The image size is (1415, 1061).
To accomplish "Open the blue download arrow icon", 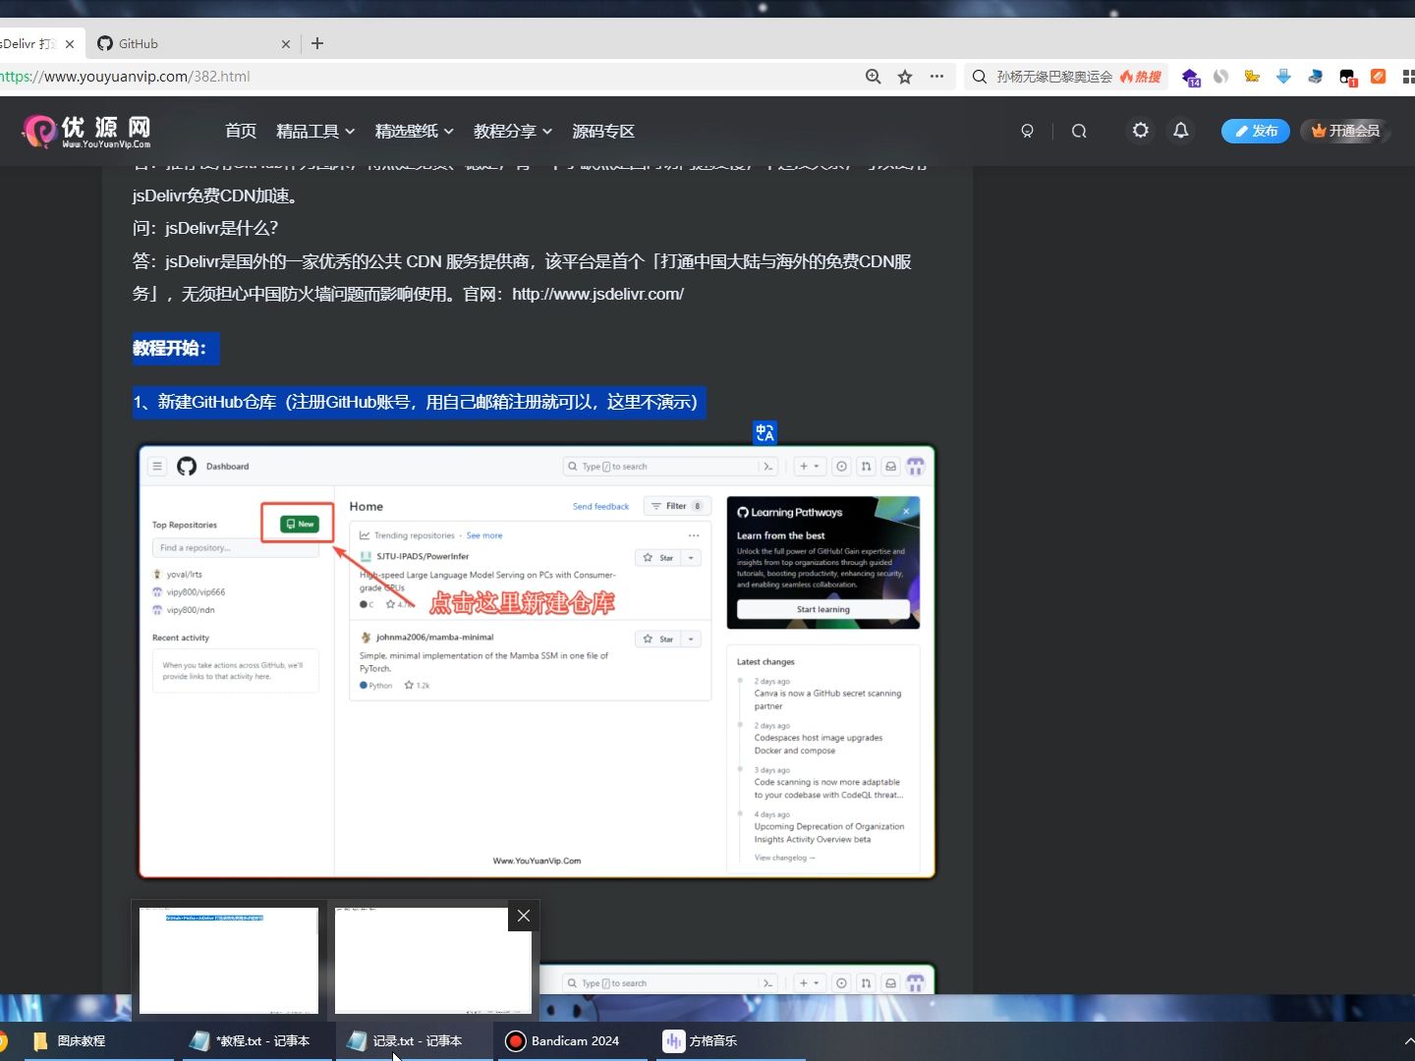I will tap(1283, 77).
